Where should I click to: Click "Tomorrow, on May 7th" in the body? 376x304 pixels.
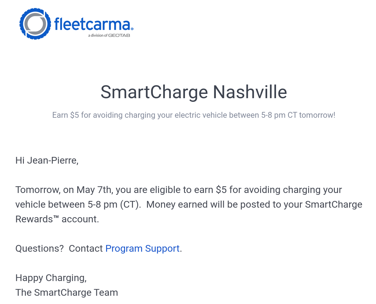tap(64, 190)
